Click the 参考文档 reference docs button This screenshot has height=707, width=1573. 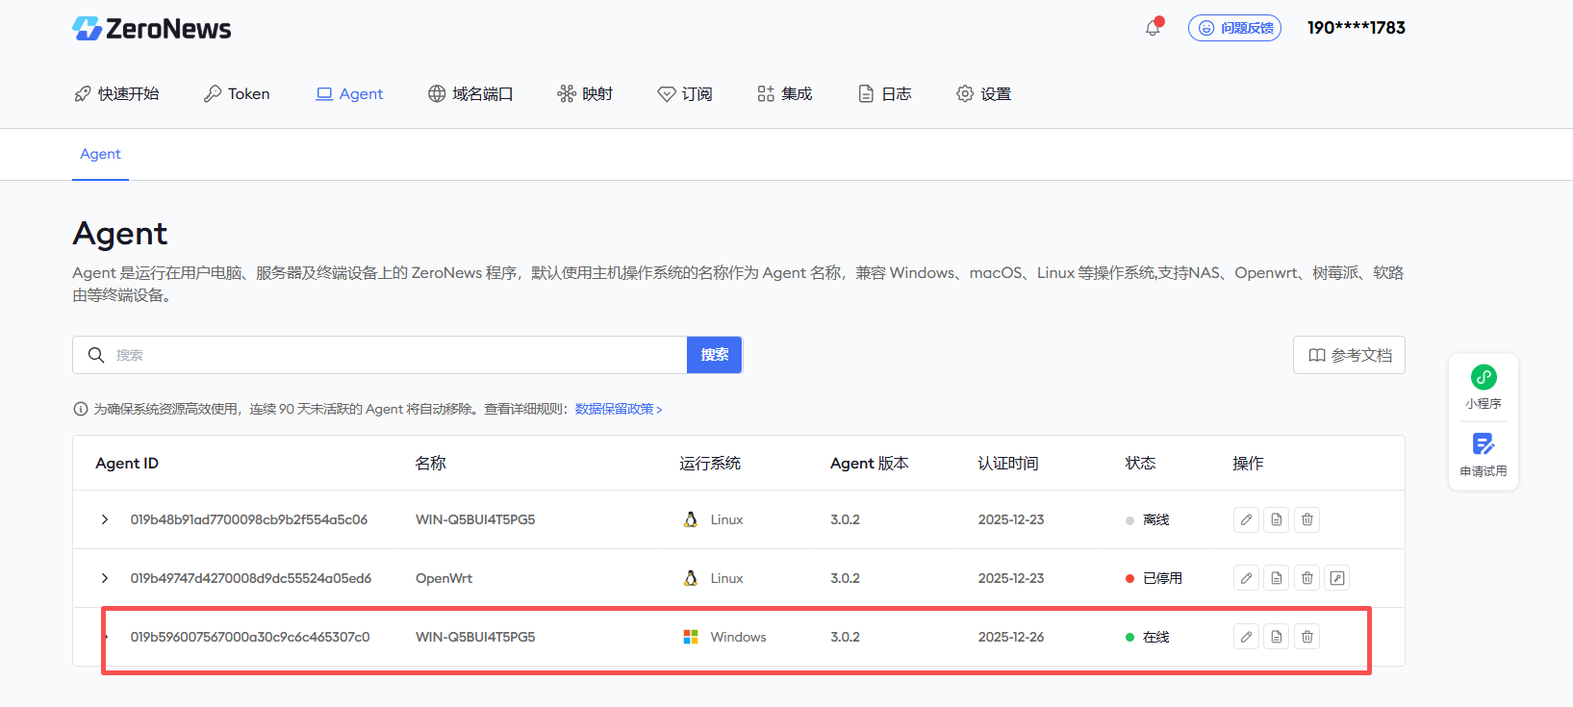pyautogui.click(x=1349, y=355)
